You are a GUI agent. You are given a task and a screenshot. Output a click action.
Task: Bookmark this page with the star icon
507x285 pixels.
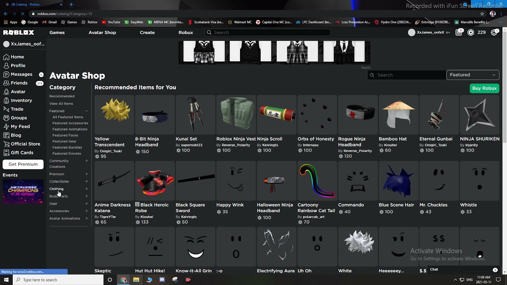click(x=482, y=13)
